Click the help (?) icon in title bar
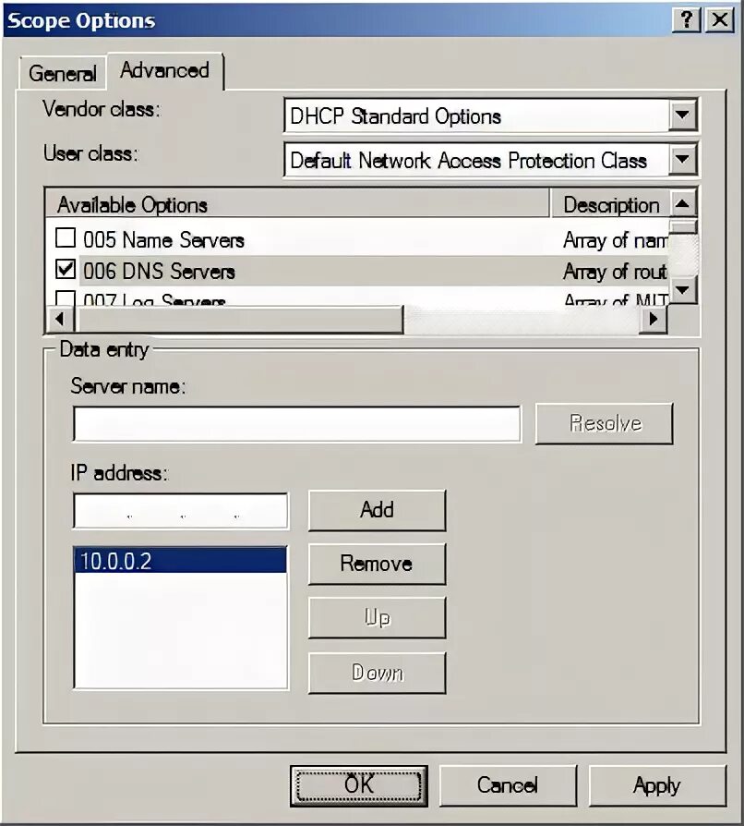Image resolution: width=744 pixels, height=826 pixels. coord(687,19)
